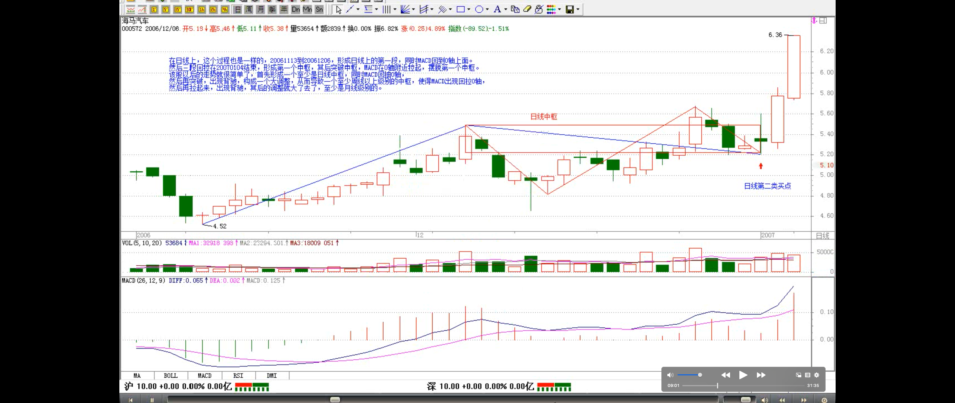955x403 pixels.
Task: Click the copy drawing objects icon
Action: 515,10
